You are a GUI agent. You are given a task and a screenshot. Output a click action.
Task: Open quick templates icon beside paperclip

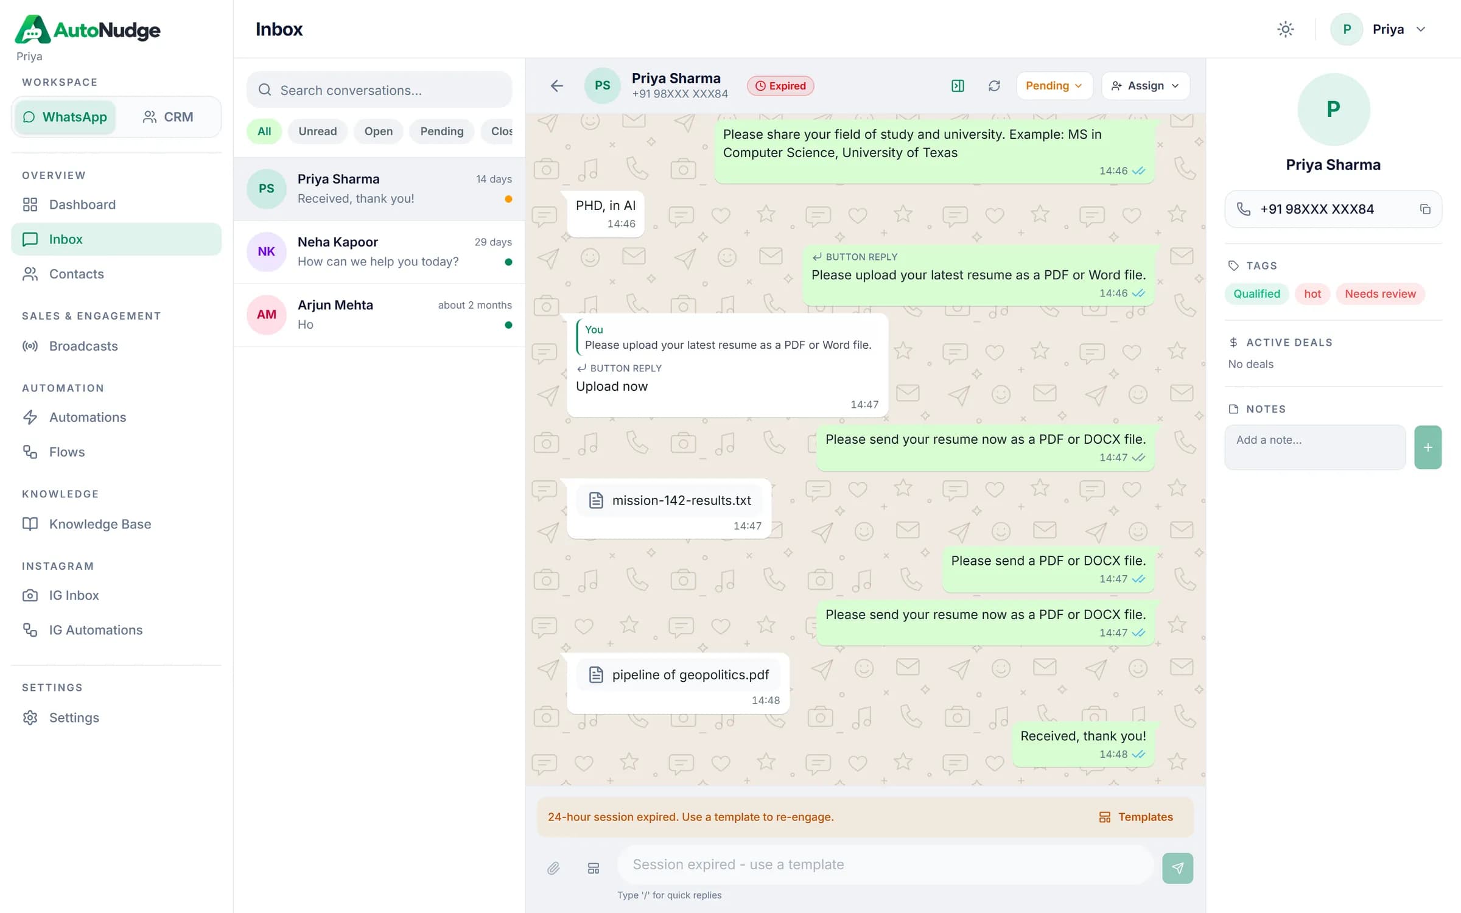click(594, 868)
